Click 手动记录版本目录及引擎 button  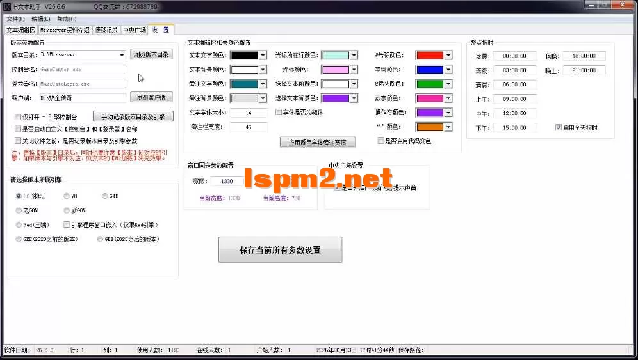click(133, 116)
